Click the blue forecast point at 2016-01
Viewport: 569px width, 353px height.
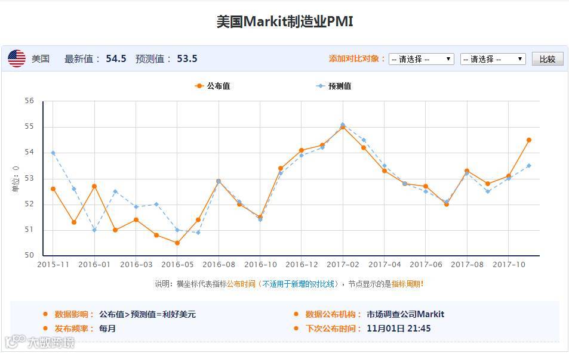click(94, 230)
